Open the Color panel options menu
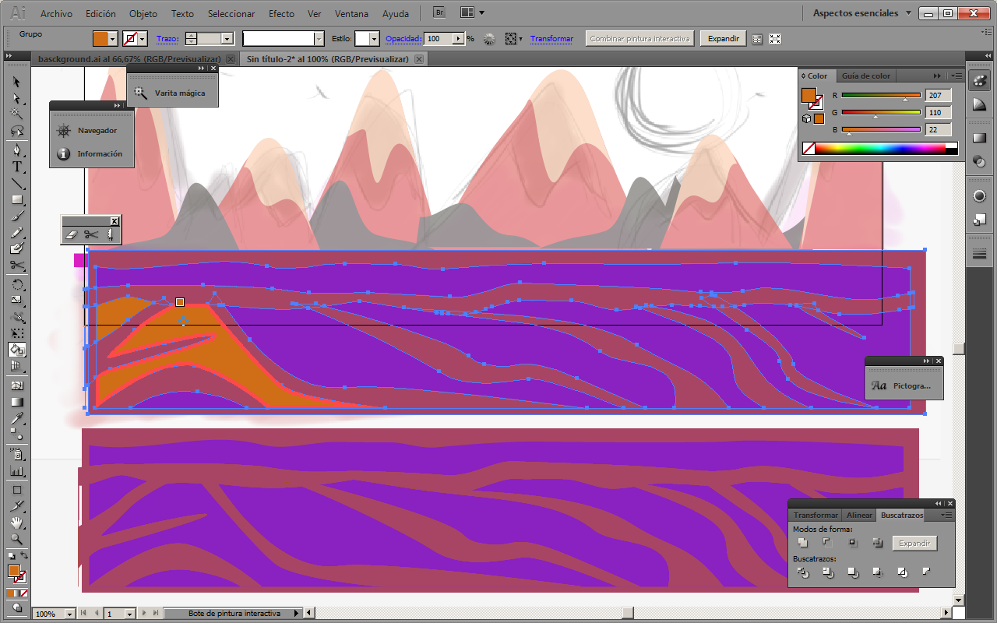 click(957, 76)
